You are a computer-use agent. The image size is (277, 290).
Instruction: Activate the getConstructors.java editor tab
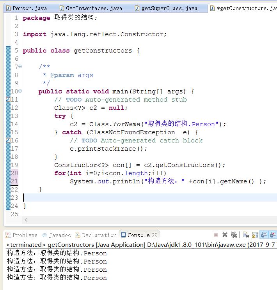(243, 8)
